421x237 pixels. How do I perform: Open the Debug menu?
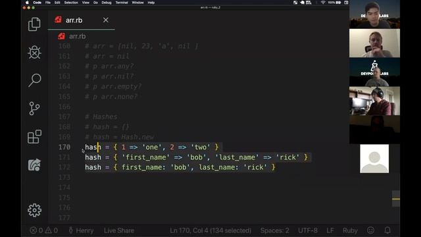point(107,3)
